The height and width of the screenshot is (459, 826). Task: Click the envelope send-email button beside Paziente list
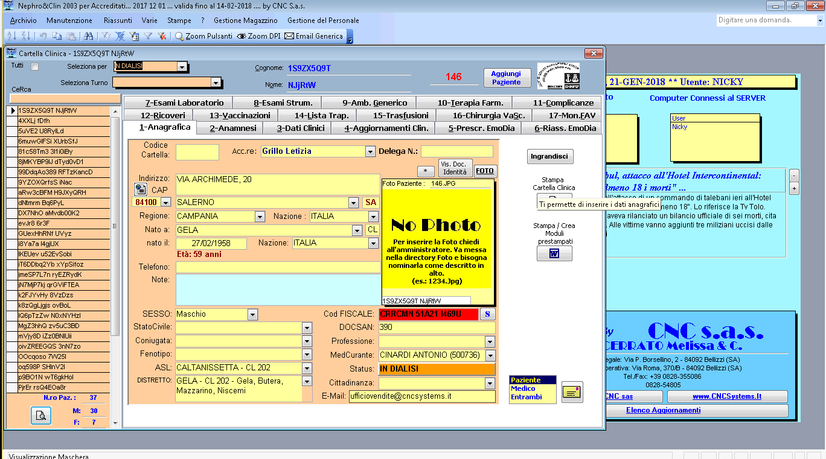572,392
